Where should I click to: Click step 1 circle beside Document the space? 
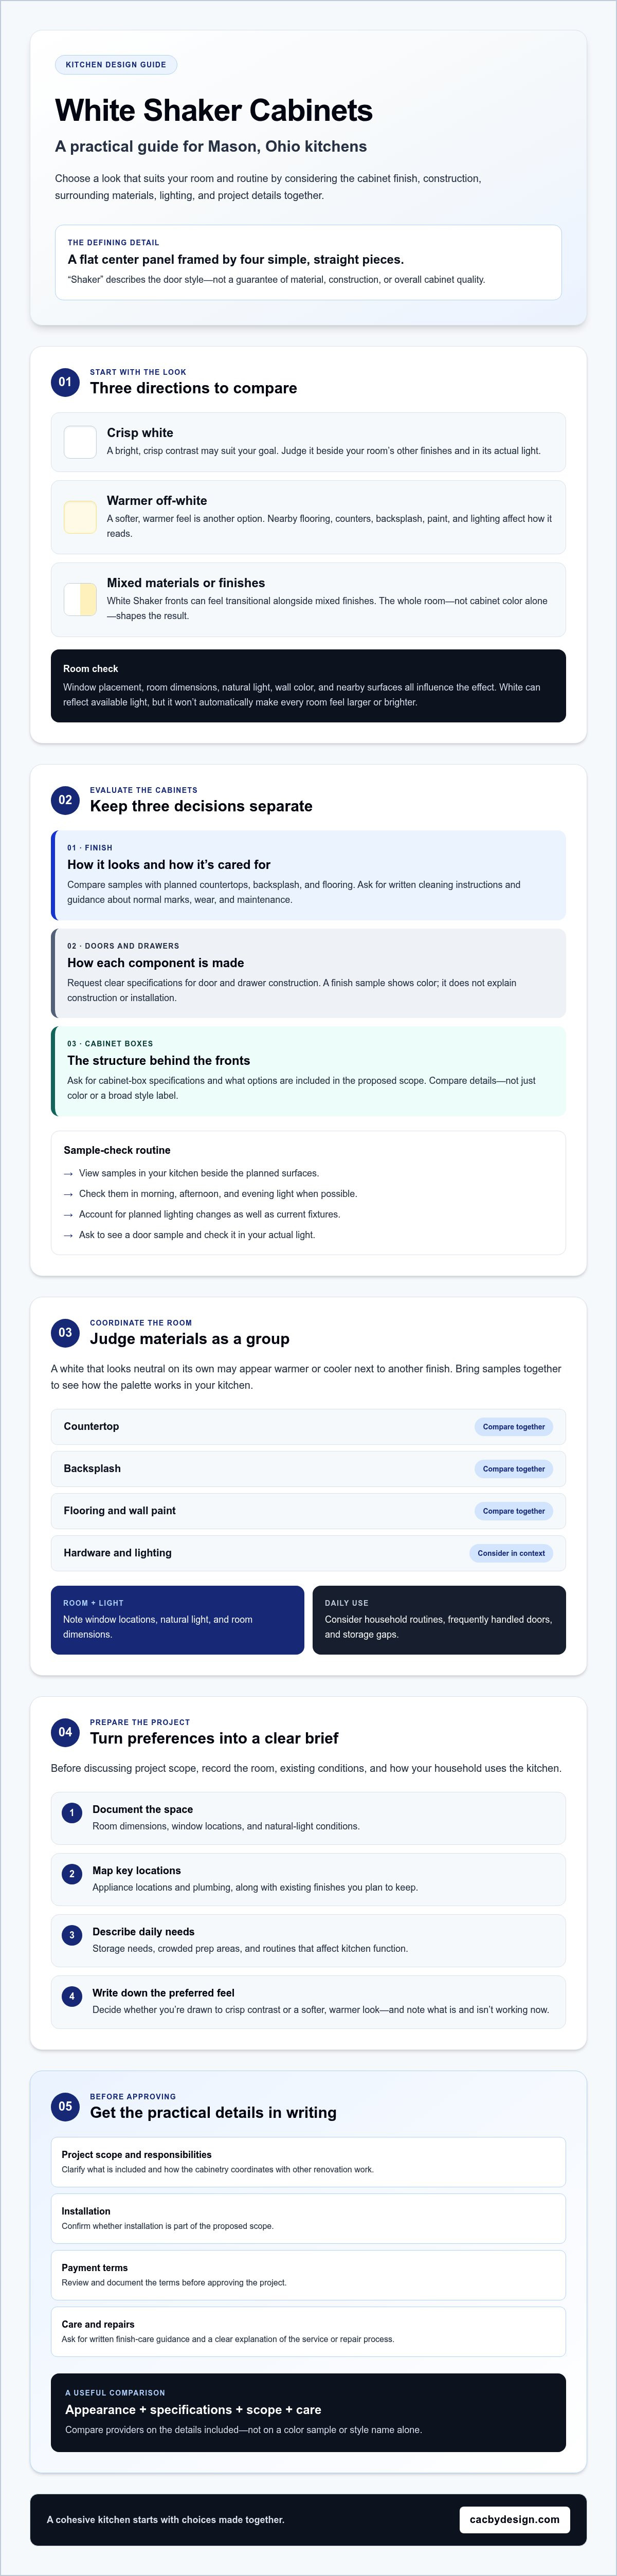72,1812
